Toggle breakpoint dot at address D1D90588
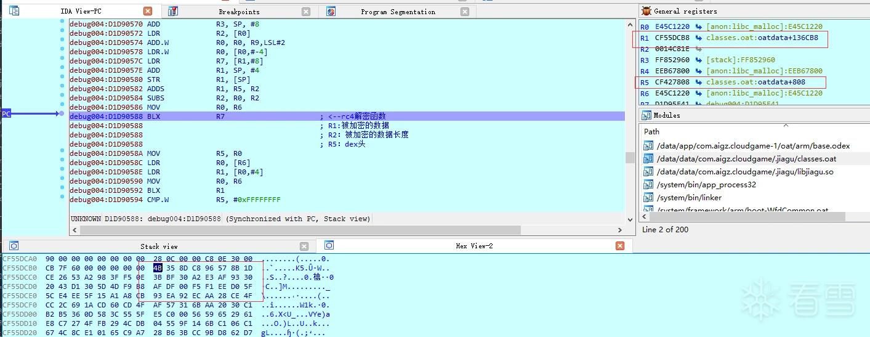Viewport: 870px width, 337px height. [62, 114]
